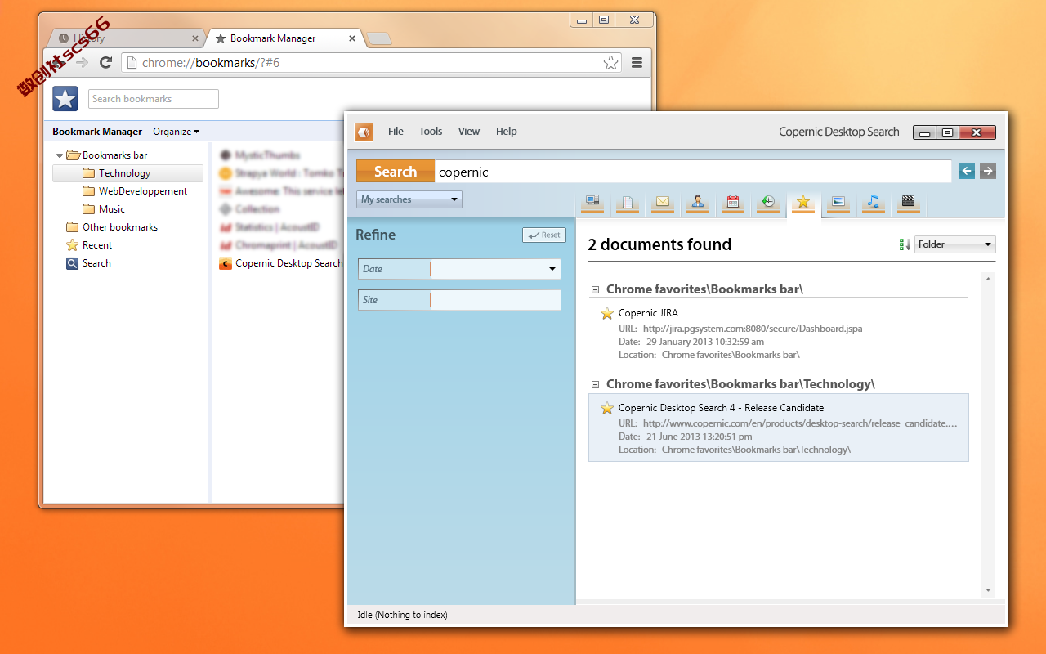
Task: Select the Emails envelope category icon
Action: tap(663, 203)
